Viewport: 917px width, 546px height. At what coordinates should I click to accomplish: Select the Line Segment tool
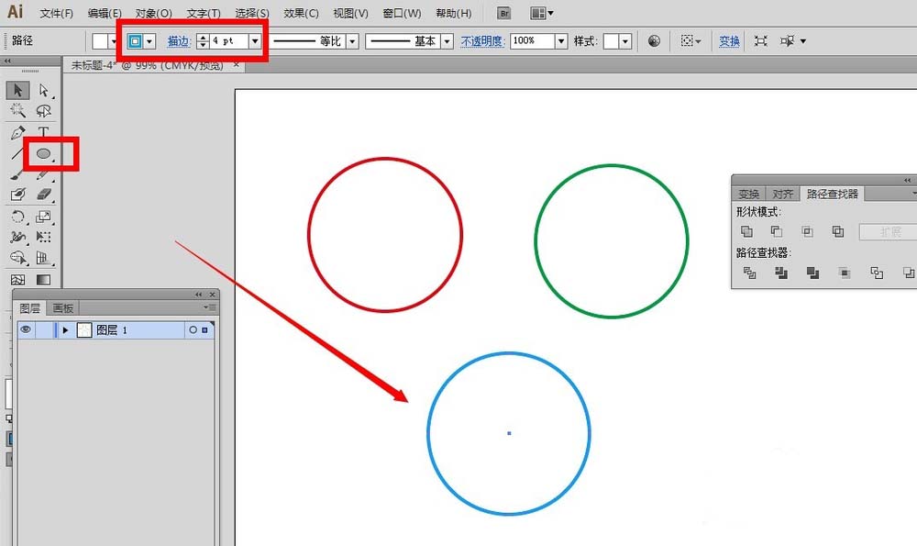tap(16, 154)
